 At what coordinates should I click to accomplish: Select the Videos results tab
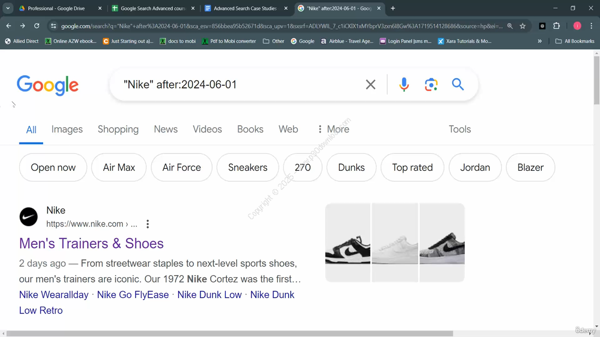pos(207,129)
